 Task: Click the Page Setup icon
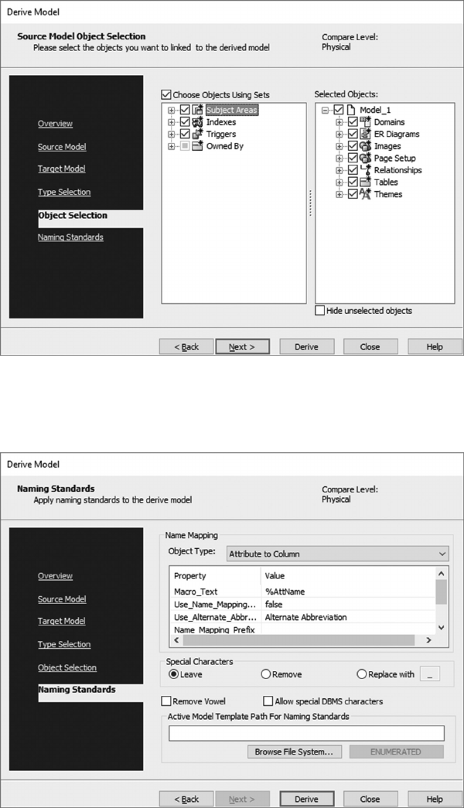365,159
